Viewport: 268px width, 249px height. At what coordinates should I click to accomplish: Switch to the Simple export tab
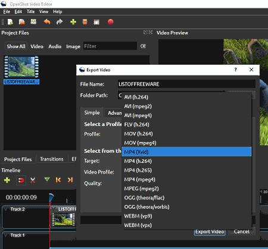92,112
